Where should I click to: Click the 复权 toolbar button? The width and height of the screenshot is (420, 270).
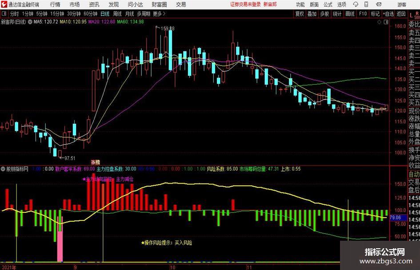[x=300, y=14]
